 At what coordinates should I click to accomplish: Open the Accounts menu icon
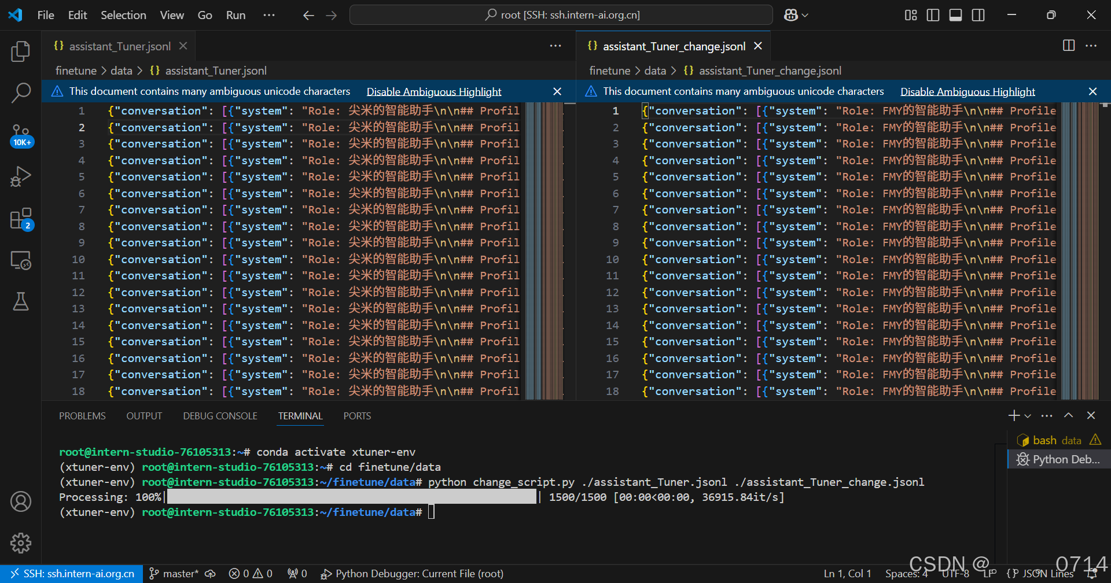(x=21, y=501)
